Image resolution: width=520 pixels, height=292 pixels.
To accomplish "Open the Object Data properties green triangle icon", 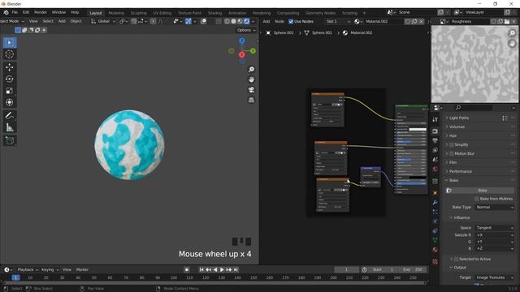I will pos(435,240).
